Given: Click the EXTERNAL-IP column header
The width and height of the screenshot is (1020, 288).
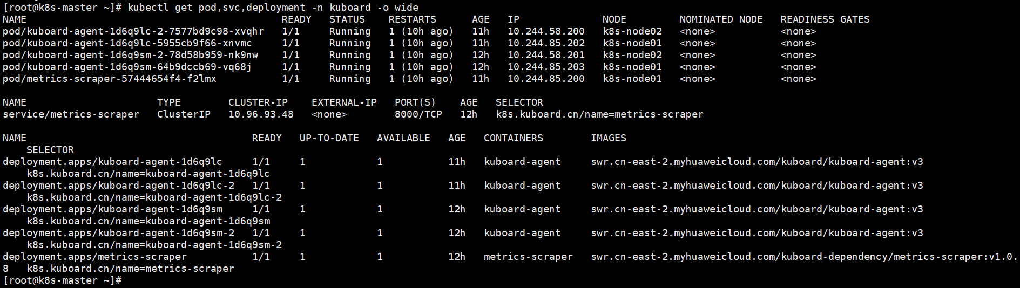Looking at the screenshot, I should (344, 102).
